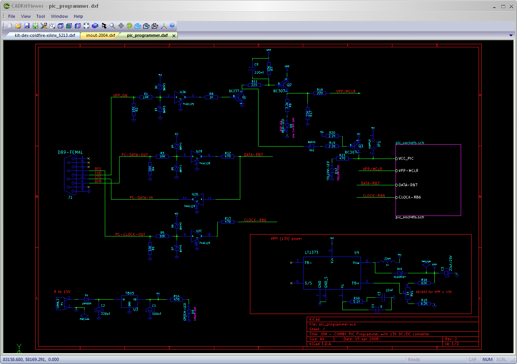Open the tab overflow dropdown arrow at right
This screenshot has width=517, height=364.
point(511,35)
